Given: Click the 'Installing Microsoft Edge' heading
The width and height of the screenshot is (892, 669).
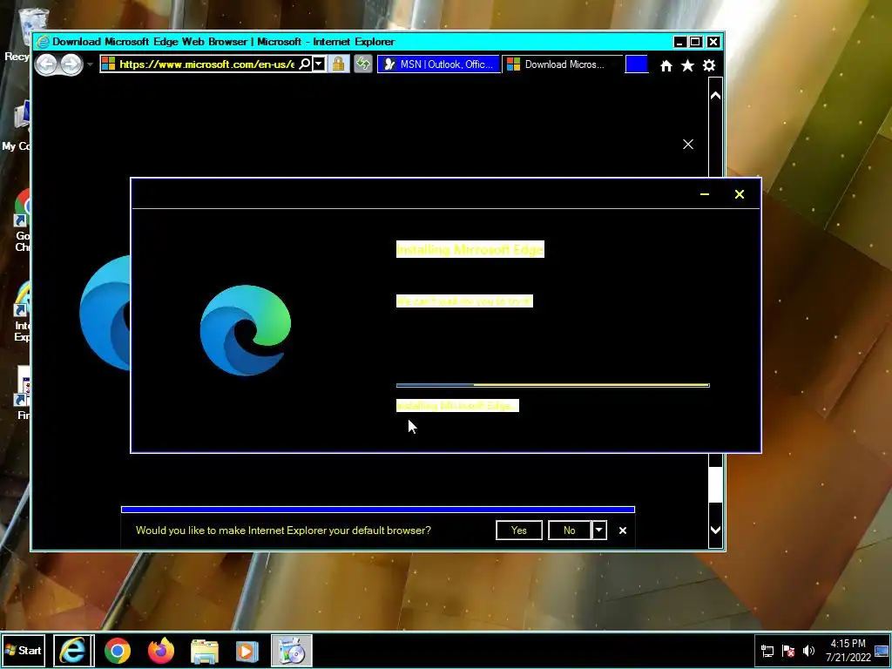Looking at the screenshot, I should point(470,249).
